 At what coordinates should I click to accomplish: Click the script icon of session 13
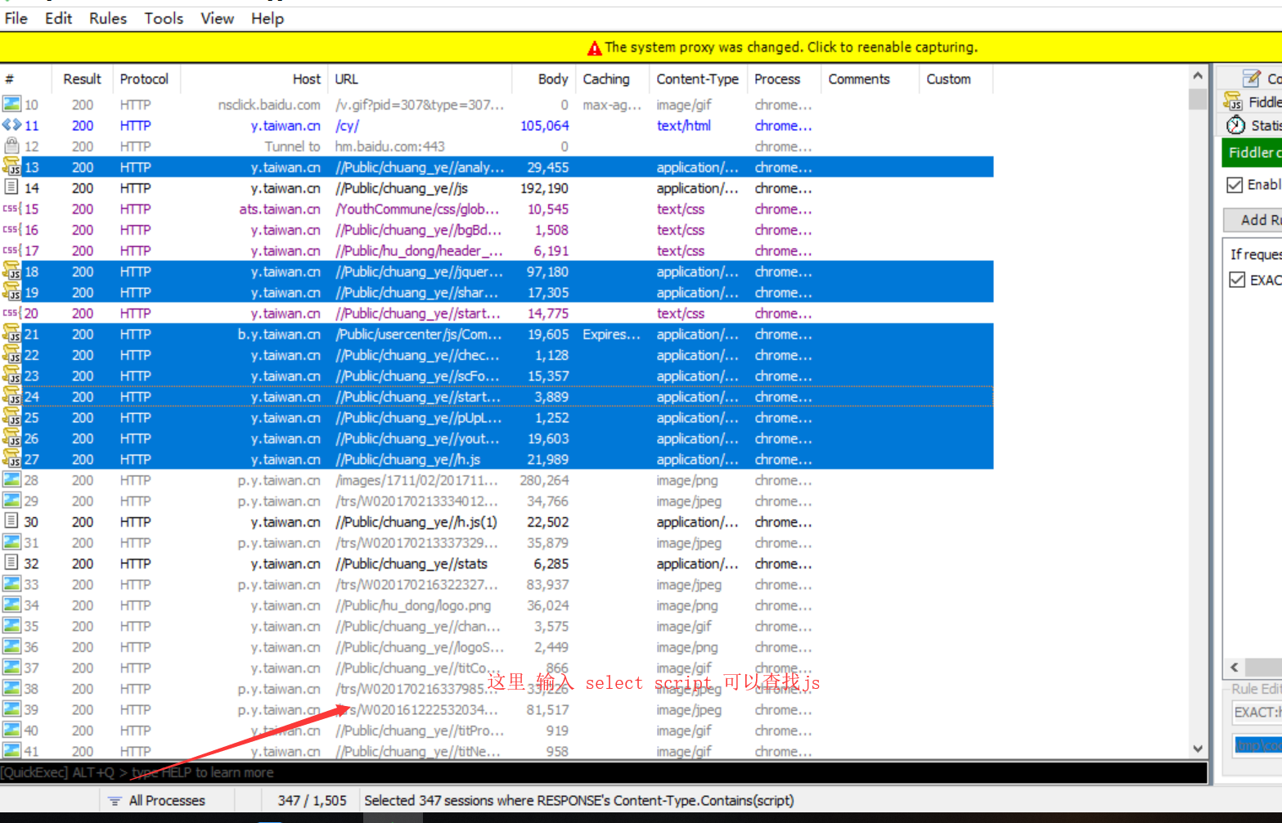[x=11, y=167]
